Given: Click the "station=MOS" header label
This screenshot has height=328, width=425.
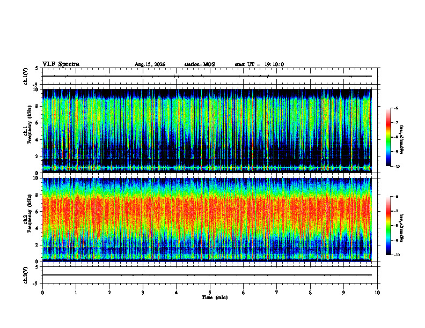Looking at the screenshot, I should point(200,64).
